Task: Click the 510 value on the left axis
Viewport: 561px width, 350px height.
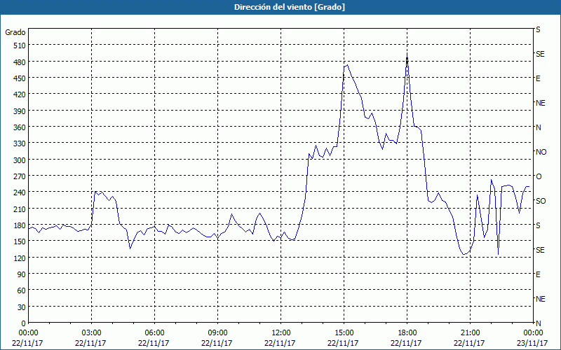Action: coord(20,45)
